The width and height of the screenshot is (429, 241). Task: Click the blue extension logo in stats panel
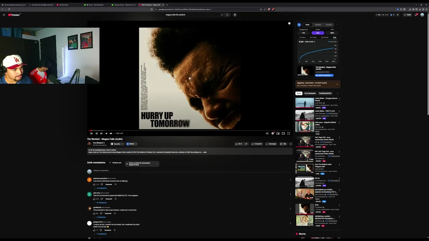(x=299, y=25)
